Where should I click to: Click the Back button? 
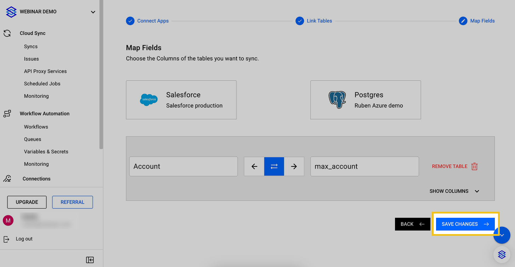coord(412,224)
